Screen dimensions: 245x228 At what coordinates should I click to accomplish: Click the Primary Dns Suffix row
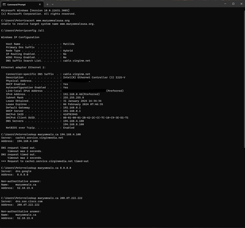pos(34,47)
